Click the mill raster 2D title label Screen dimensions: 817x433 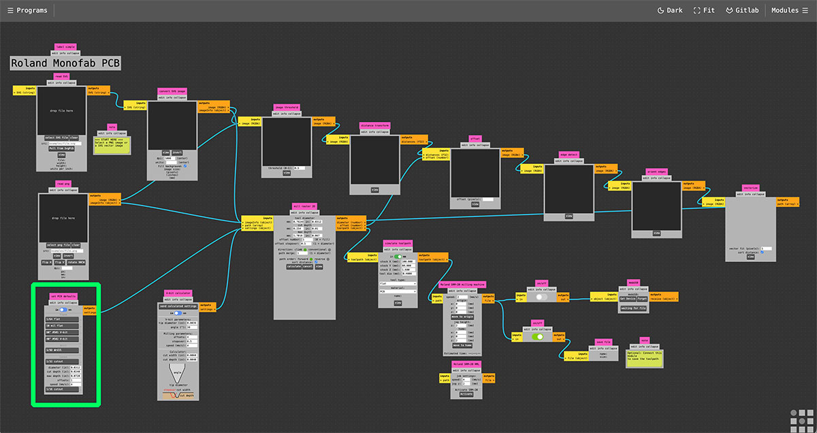click(304, 206)
